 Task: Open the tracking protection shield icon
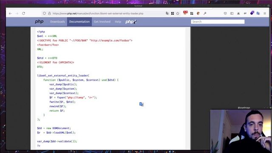(x=44, y=13)
